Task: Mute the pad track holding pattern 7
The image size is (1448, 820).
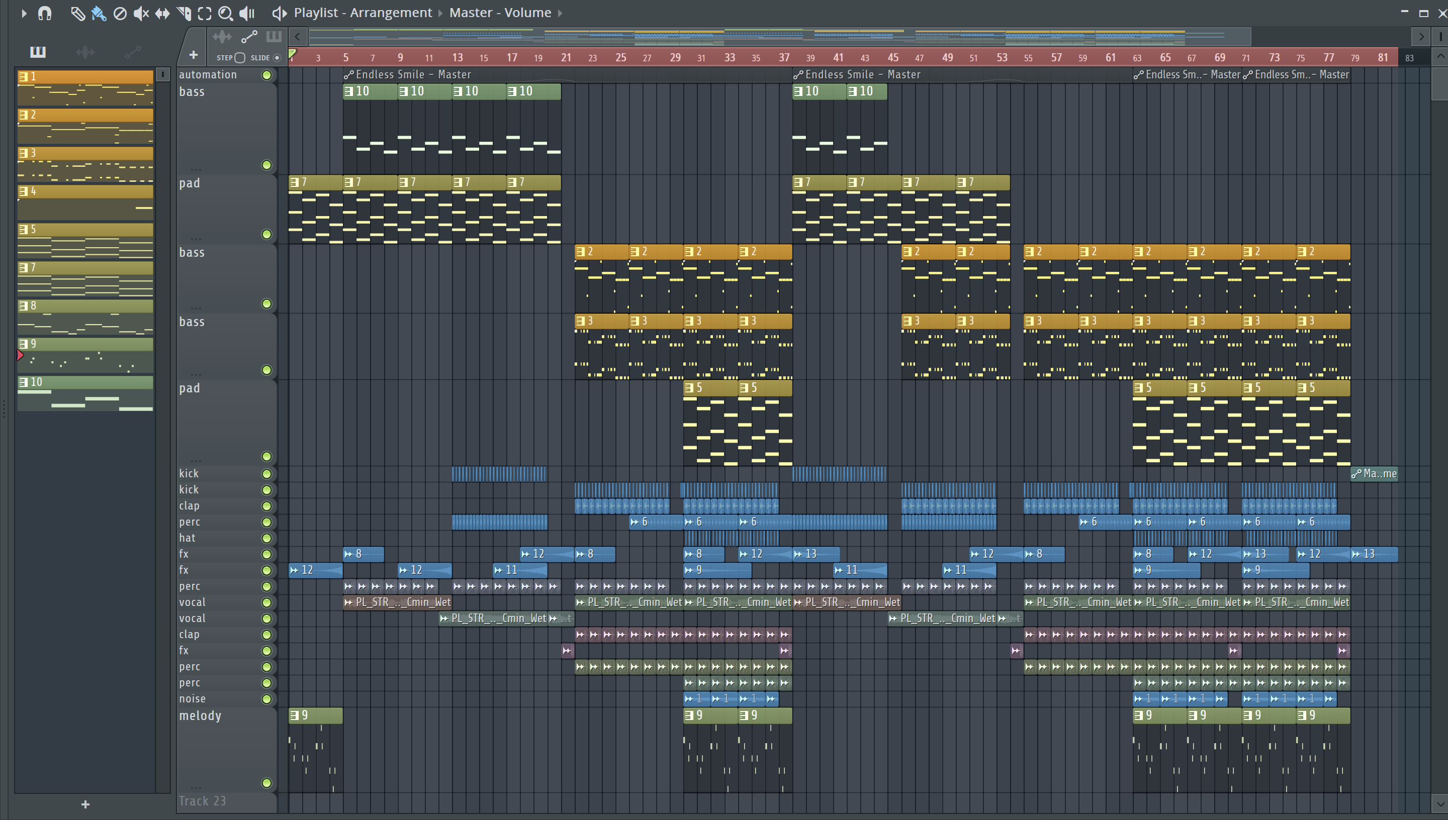Action: pyautogui.click(x=266, y=234)
